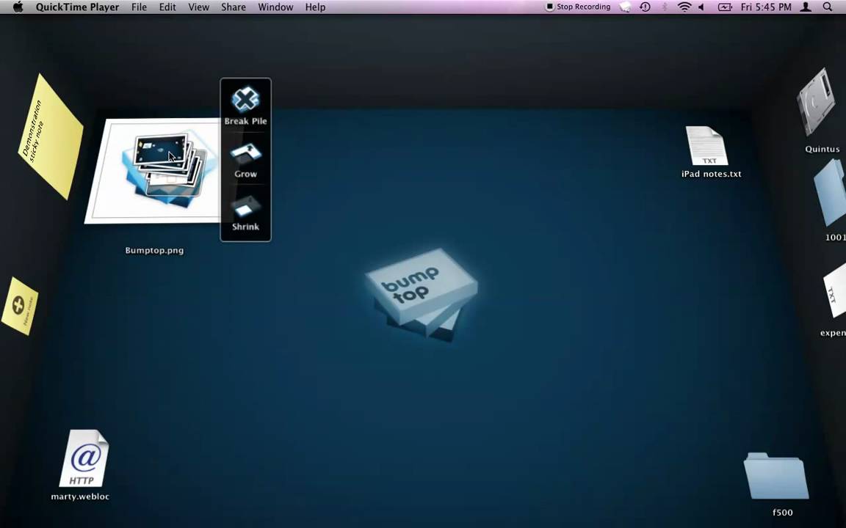Click the f500 folder label
Viewport: 846px width, 528px height.
click(x=782, y=513)
